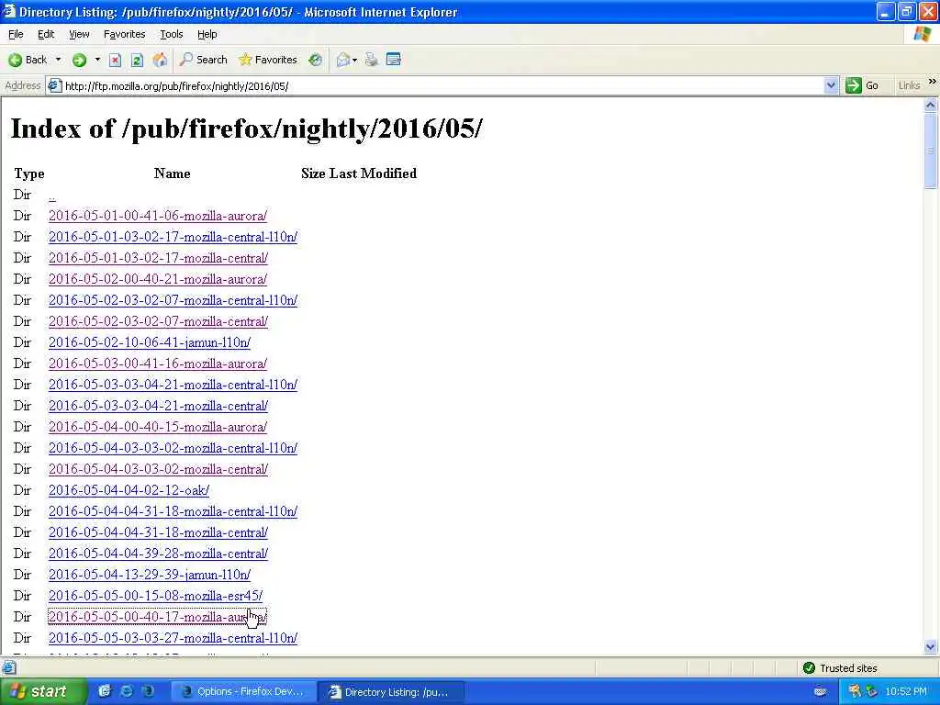
Task: Click inside the Address bar URL field
Action: pos(442,85)
